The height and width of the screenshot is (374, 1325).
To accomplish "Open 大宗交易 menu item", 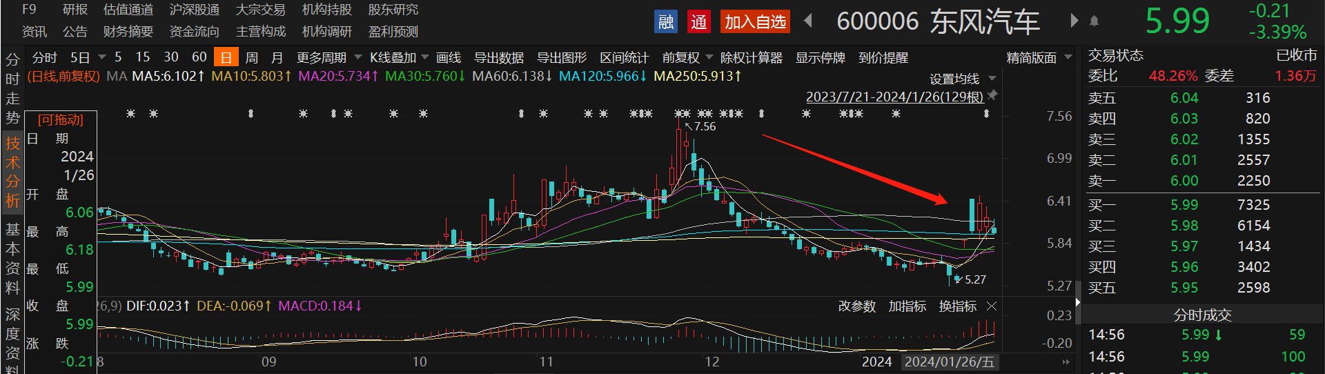I will tap(261, 10).
